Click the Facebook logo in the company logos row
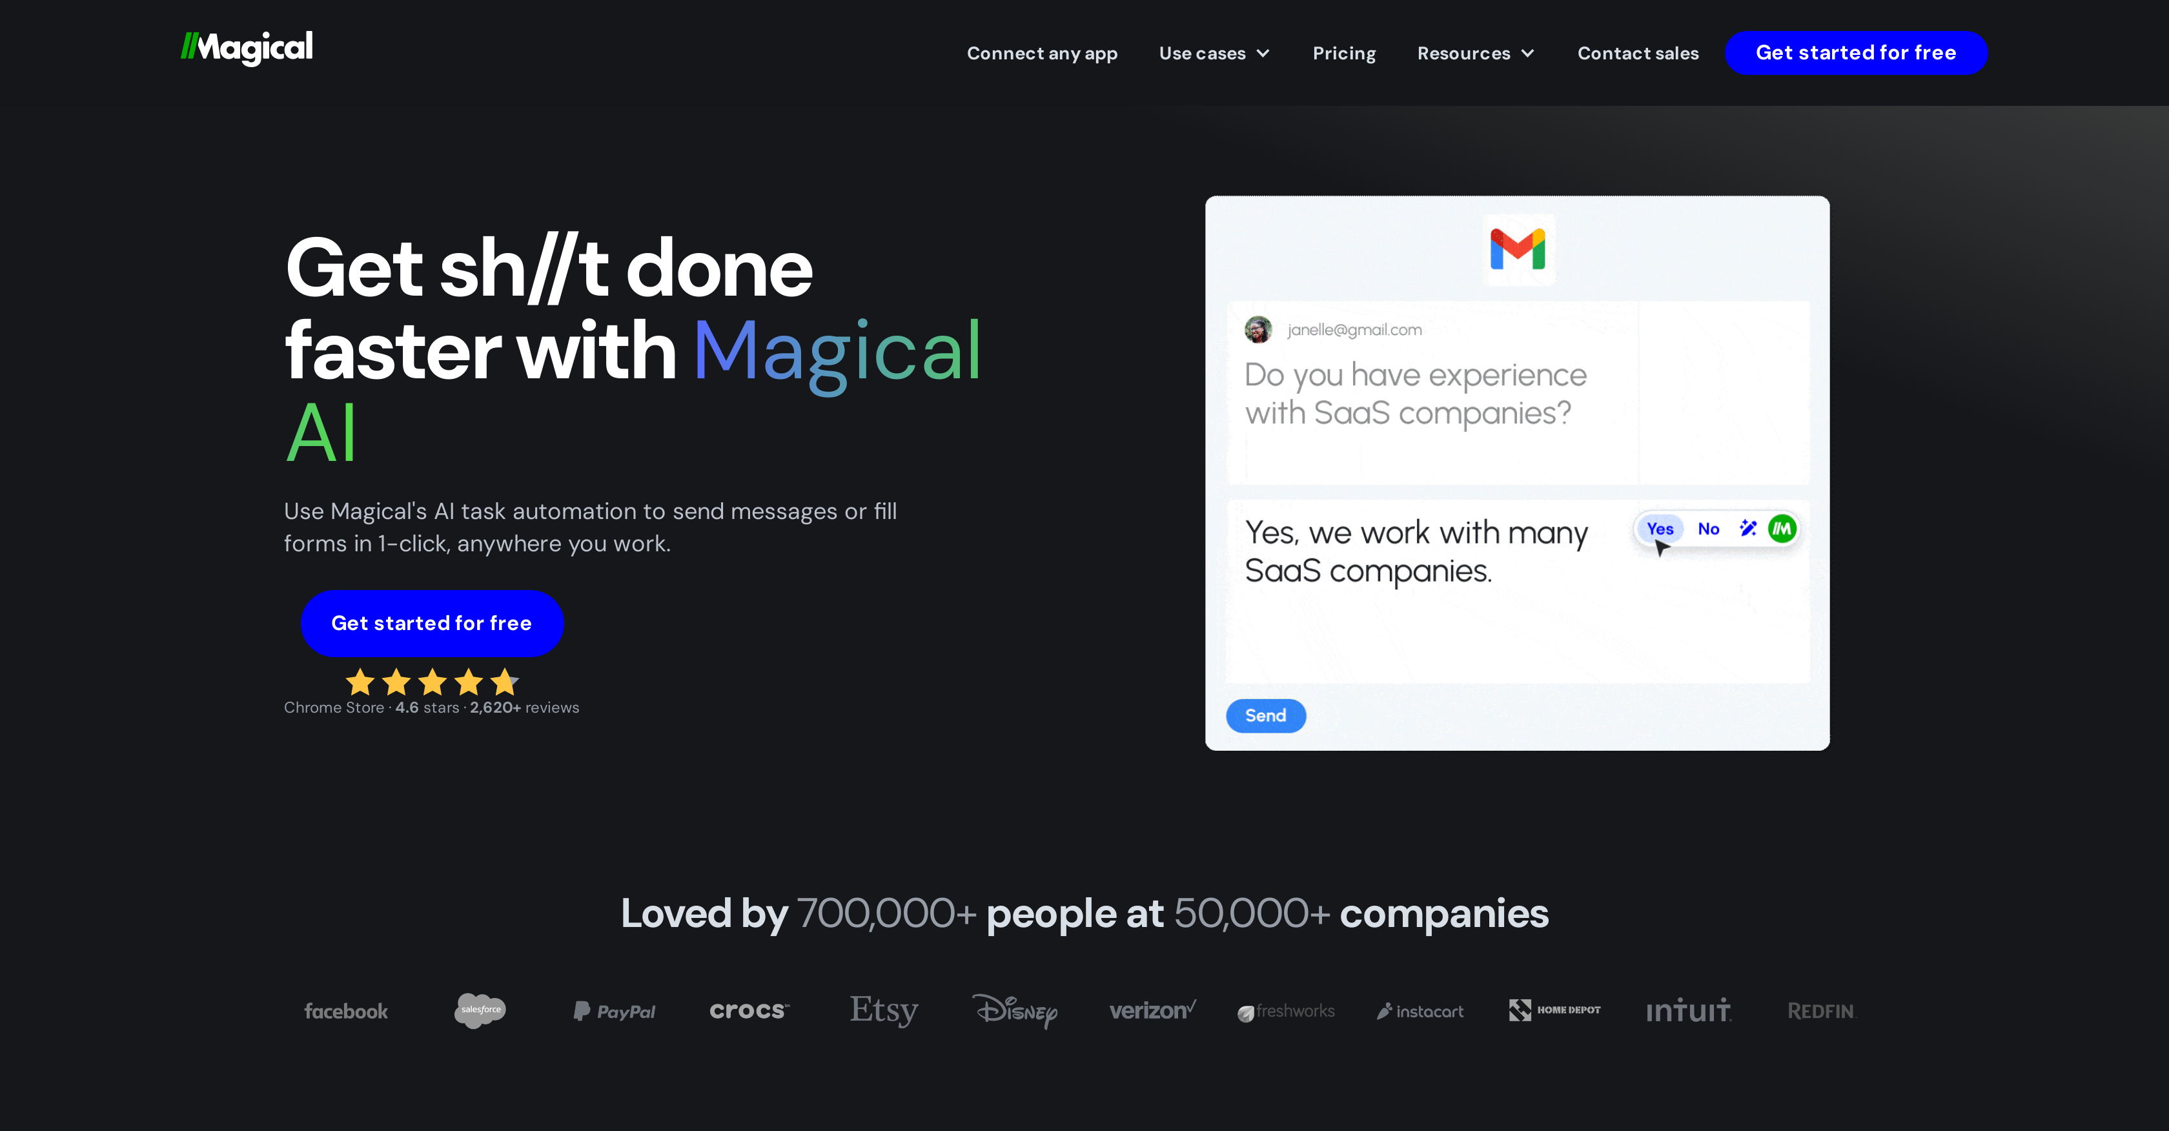Viewport: 2169px width, 1131px height. (347, 1010)
